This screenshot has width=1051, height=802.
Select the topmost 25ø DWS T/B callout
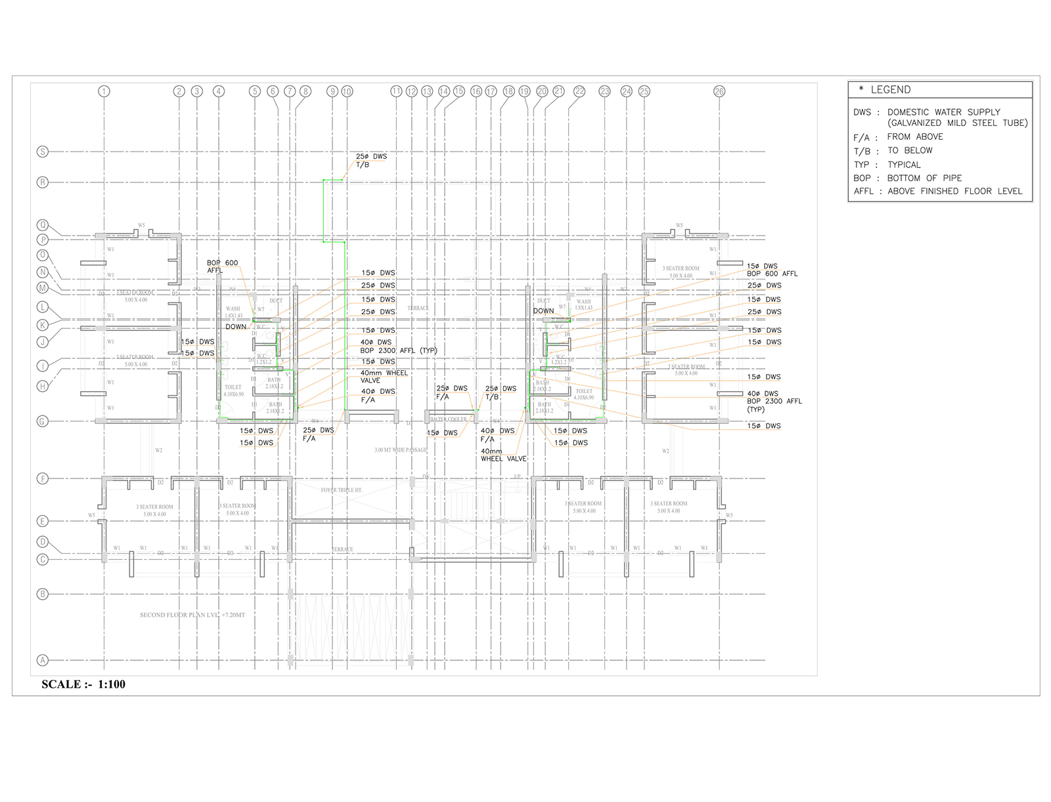click(371, 160)
